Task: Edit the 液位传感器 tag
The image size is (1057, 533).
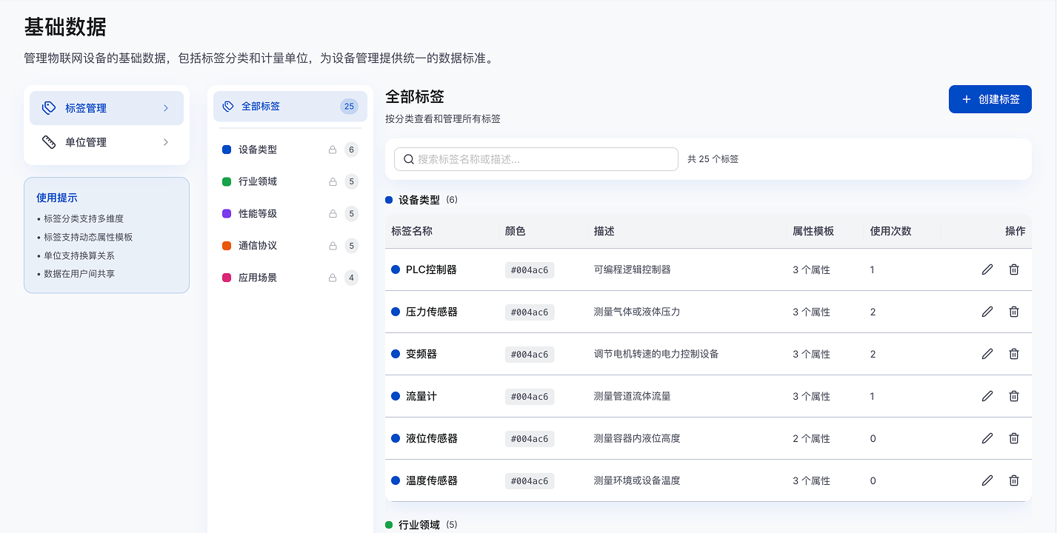Action: click(x=987, y=438)
